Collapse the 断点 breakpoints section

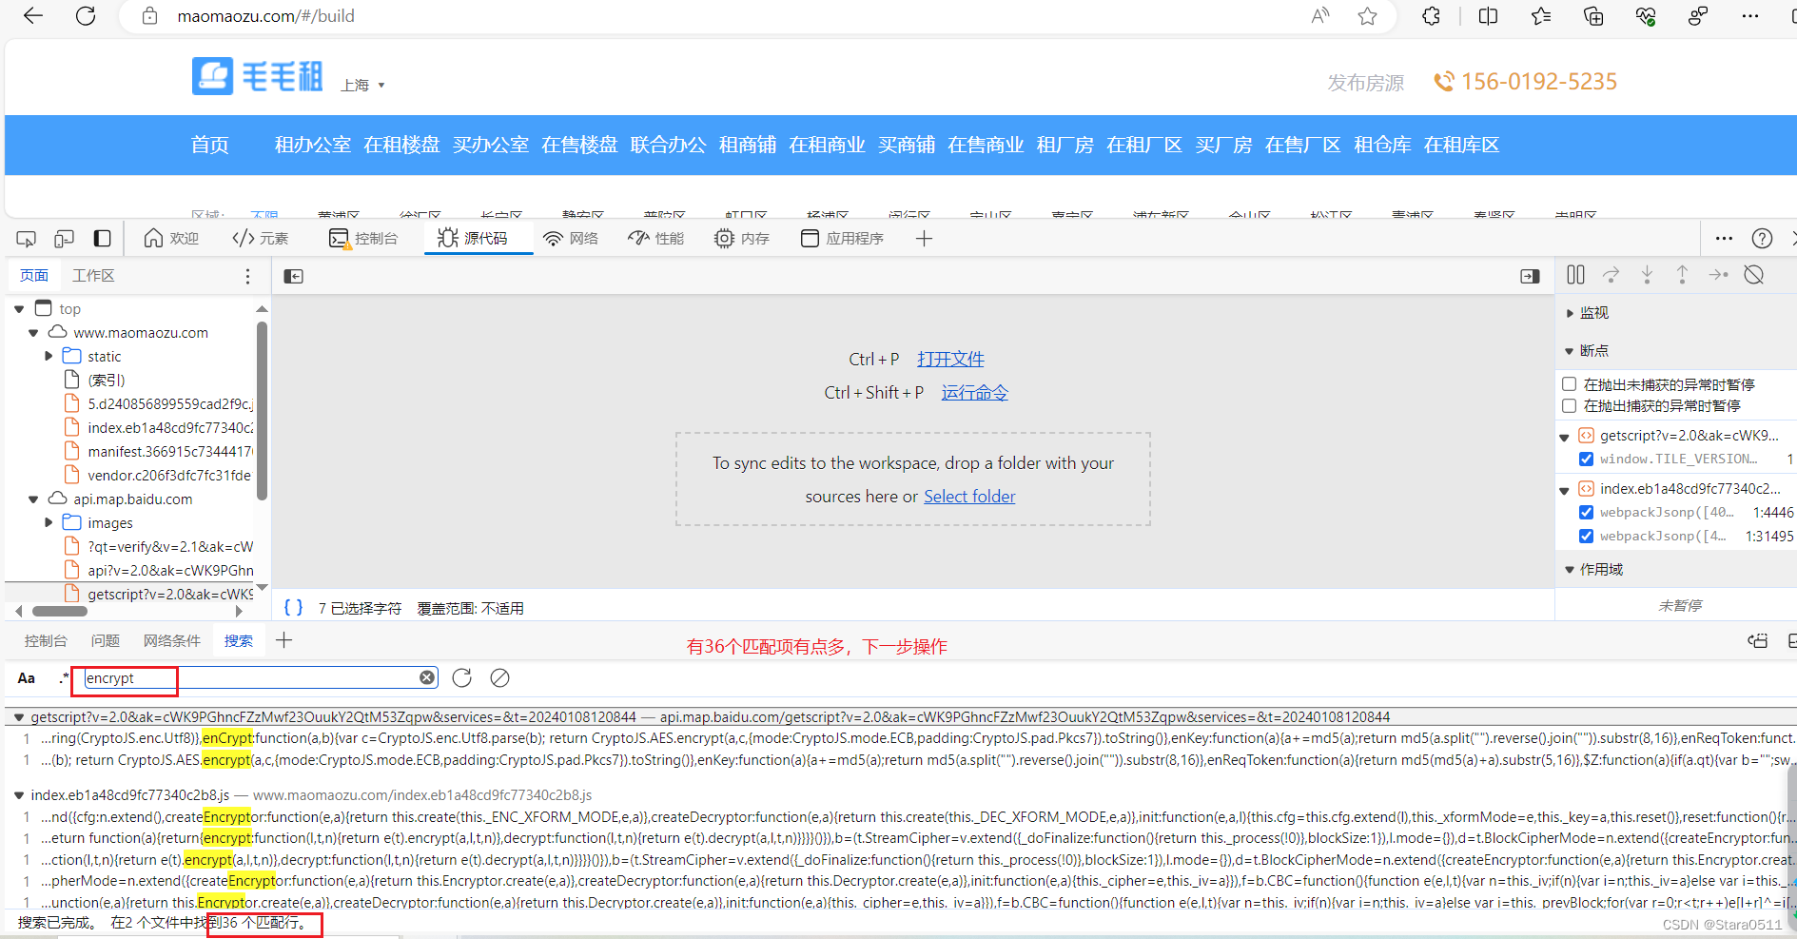(x=1570, y=351)
